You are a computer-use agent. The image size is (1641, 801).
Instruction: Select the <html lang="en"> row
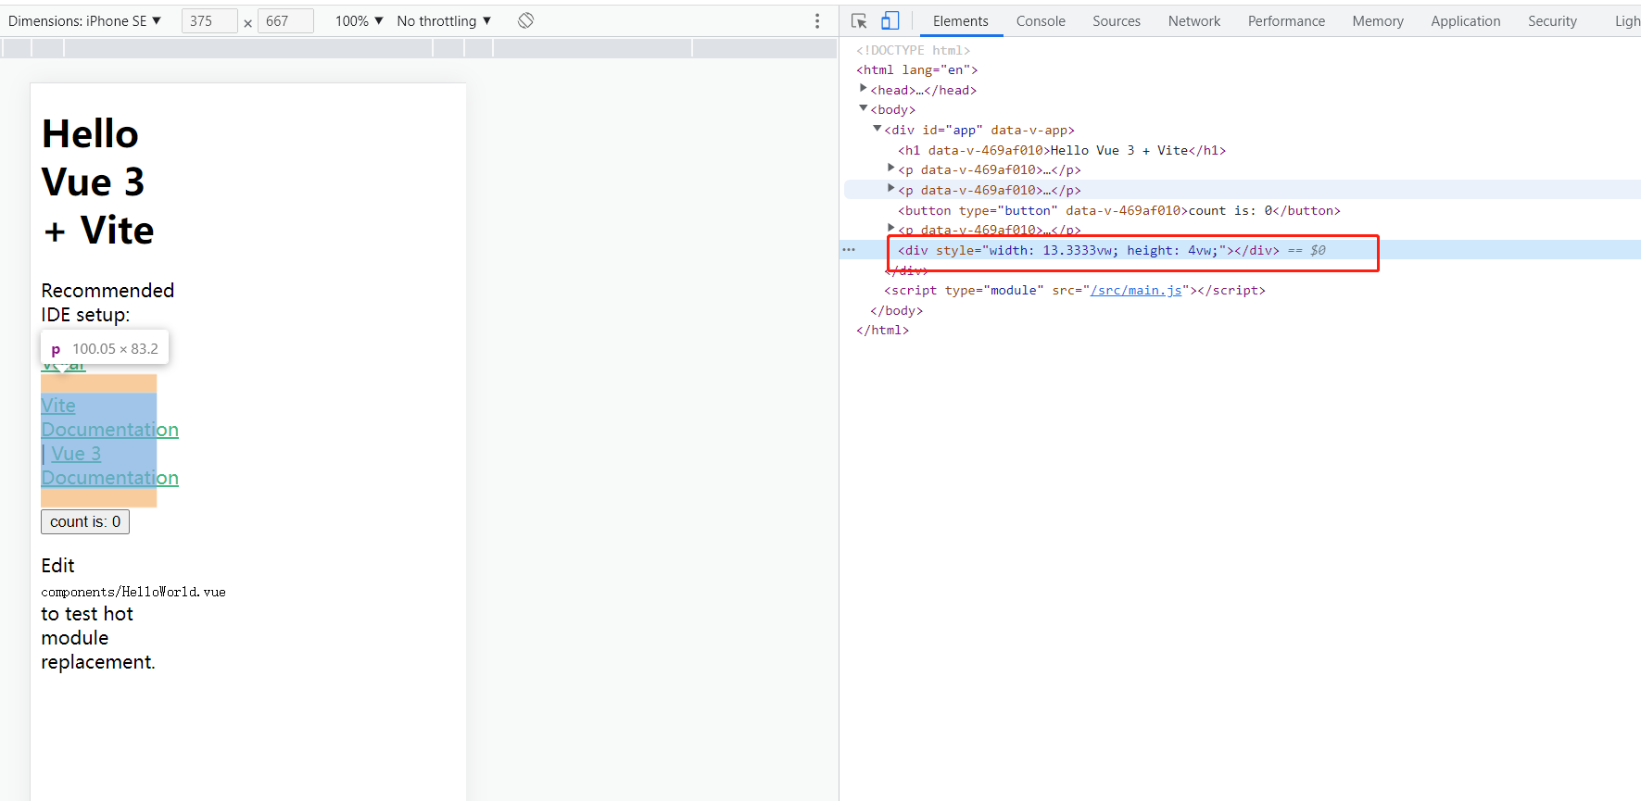[916, 69]
